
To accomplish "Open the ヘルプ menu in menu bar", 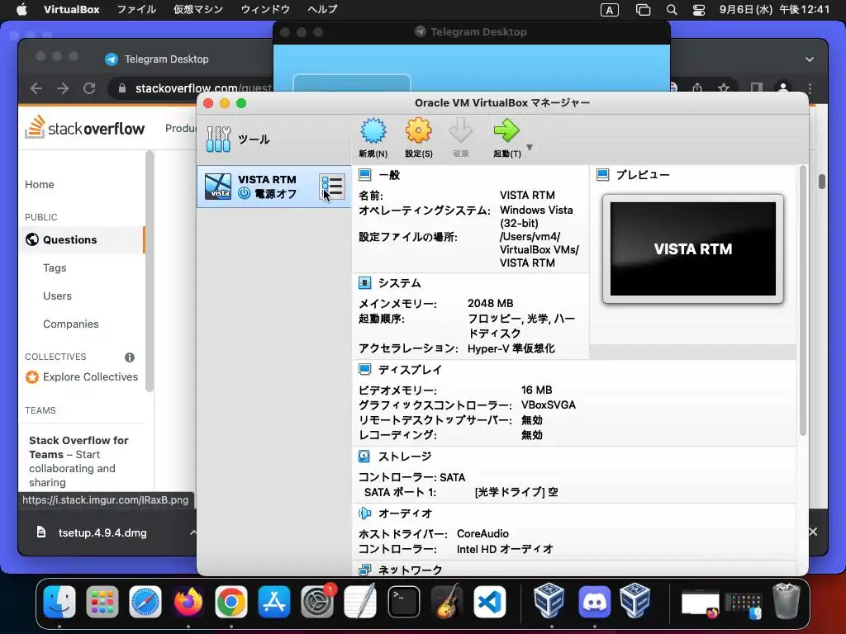I will [x=323, y=9].
